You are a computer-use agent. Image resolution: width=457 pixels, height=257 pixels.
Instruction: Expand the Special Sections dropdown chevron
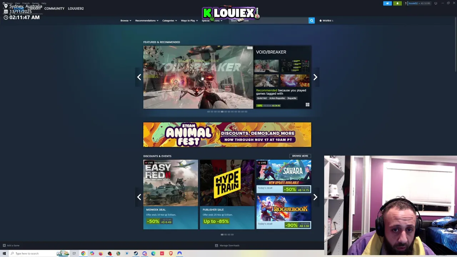point(221,21)
